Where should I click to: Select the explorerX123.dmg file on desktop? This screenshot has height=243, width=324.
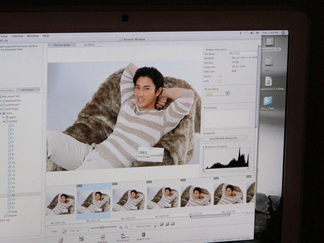tap(268, 81)
